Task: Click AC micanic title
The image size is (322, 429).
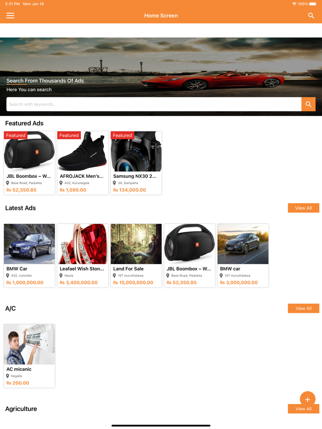Action: click(x=19, y=369)
